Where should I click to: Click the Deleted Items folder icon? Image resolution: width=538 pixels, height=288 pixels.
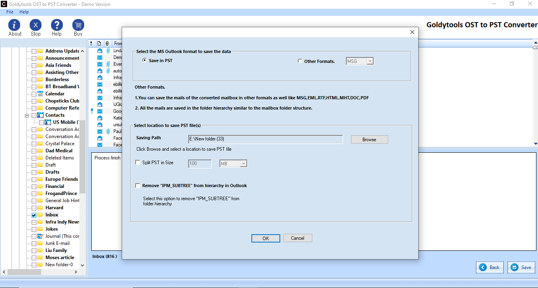[40, 158]
